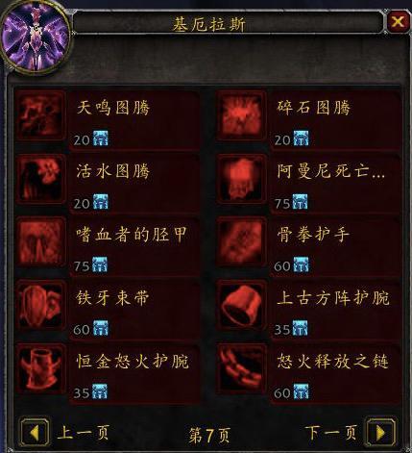Select the 活水图腾 icon
Image resolution: width=412 pixels, height=453 pixels.
click(40, 179)
